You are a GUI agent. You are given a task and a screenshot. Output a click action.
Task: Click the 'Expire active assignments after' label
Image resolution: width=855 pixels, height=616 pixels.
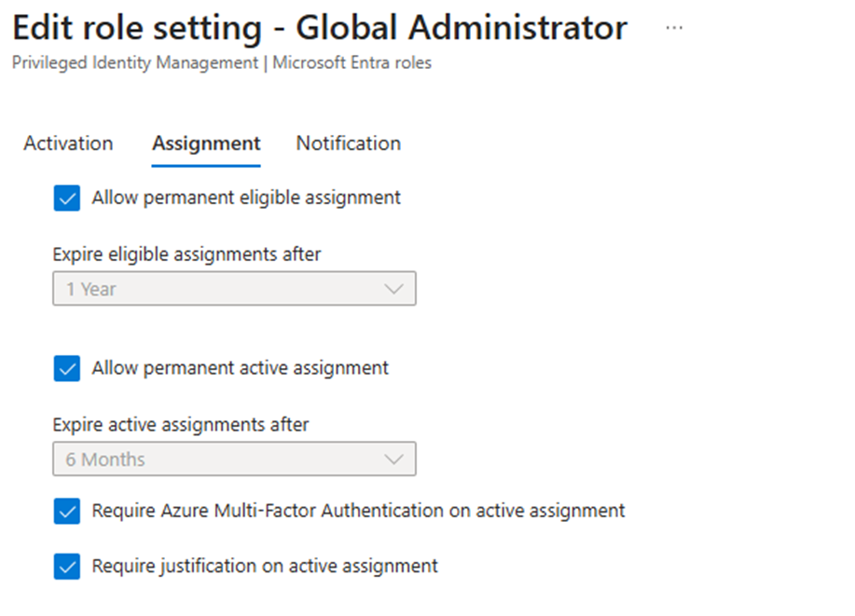coord(181,424)
